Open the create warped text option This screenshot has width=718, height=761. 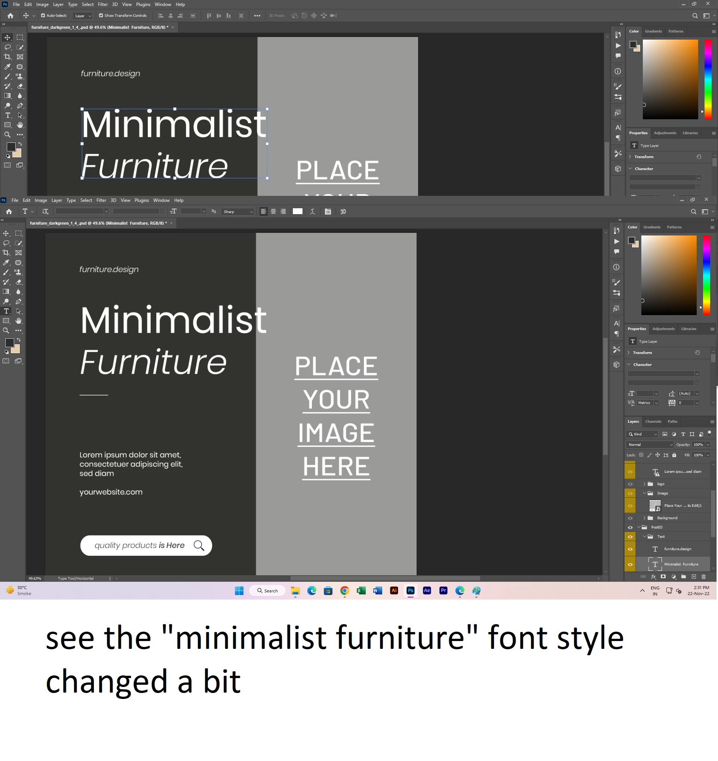313,212
